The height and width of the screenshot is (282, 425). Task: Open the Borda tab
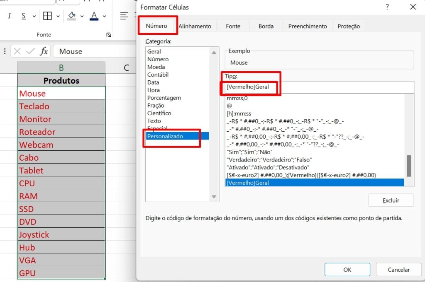[266, 26]
